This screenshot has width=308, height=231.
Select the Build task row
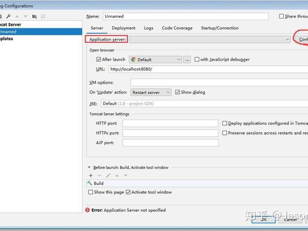pyautogui.click(x=197, y=183)
